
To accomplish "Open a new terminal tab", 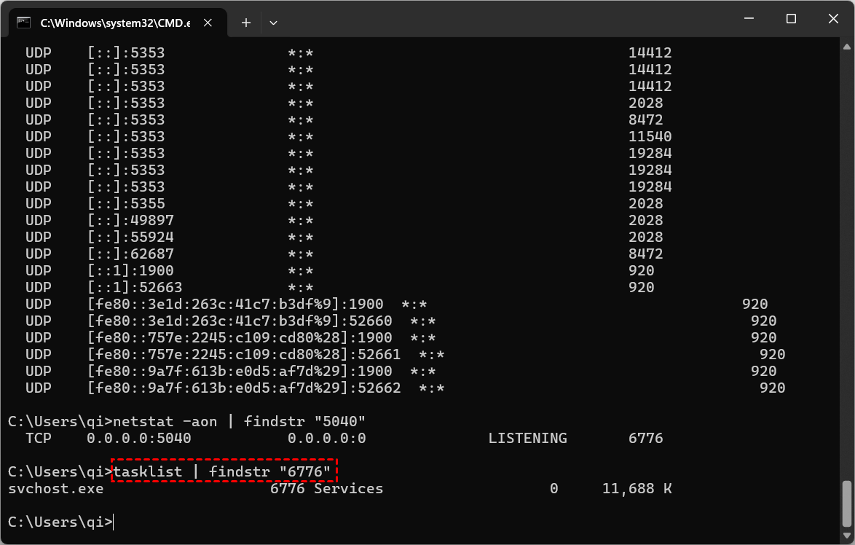I will point(246,23).
